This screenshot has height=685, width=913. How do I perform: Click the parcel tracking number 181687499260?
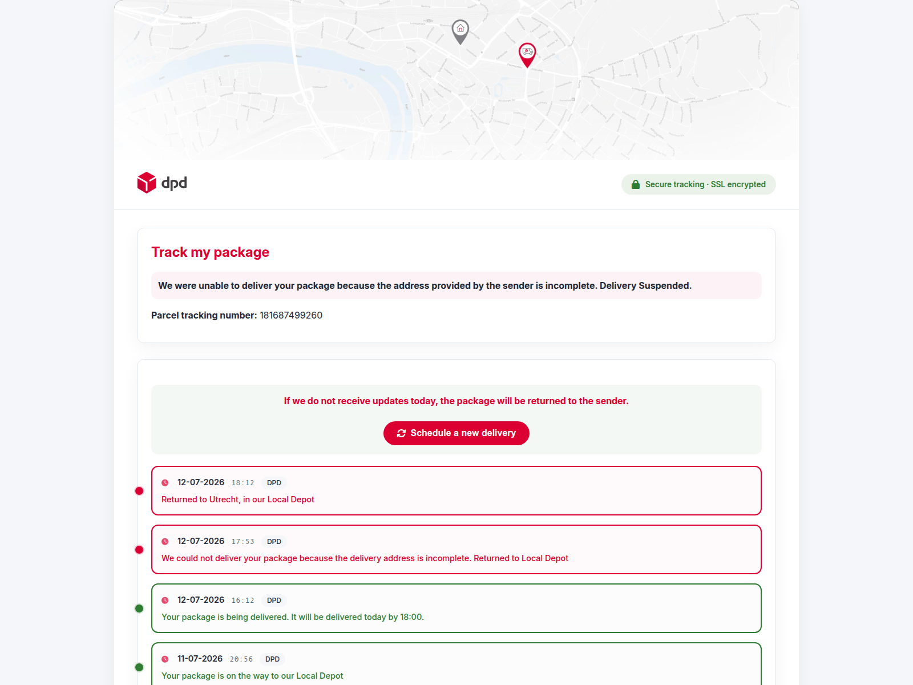coord(291,315)
